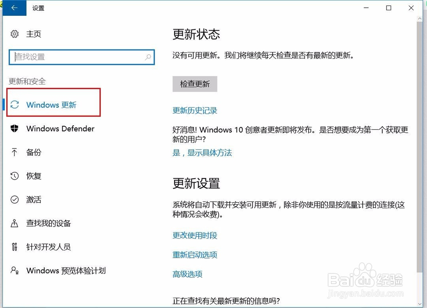Minimize the 设置 window
Screen dimensions: 427x308
pyautogui.click(x=366, y=8)
